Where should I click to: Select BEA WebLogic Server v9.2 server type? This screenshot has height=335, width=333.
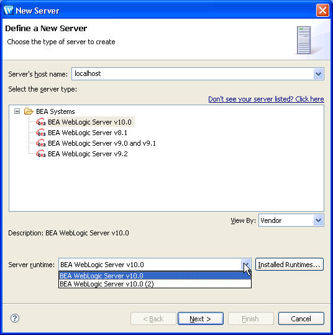click(88, 154)
